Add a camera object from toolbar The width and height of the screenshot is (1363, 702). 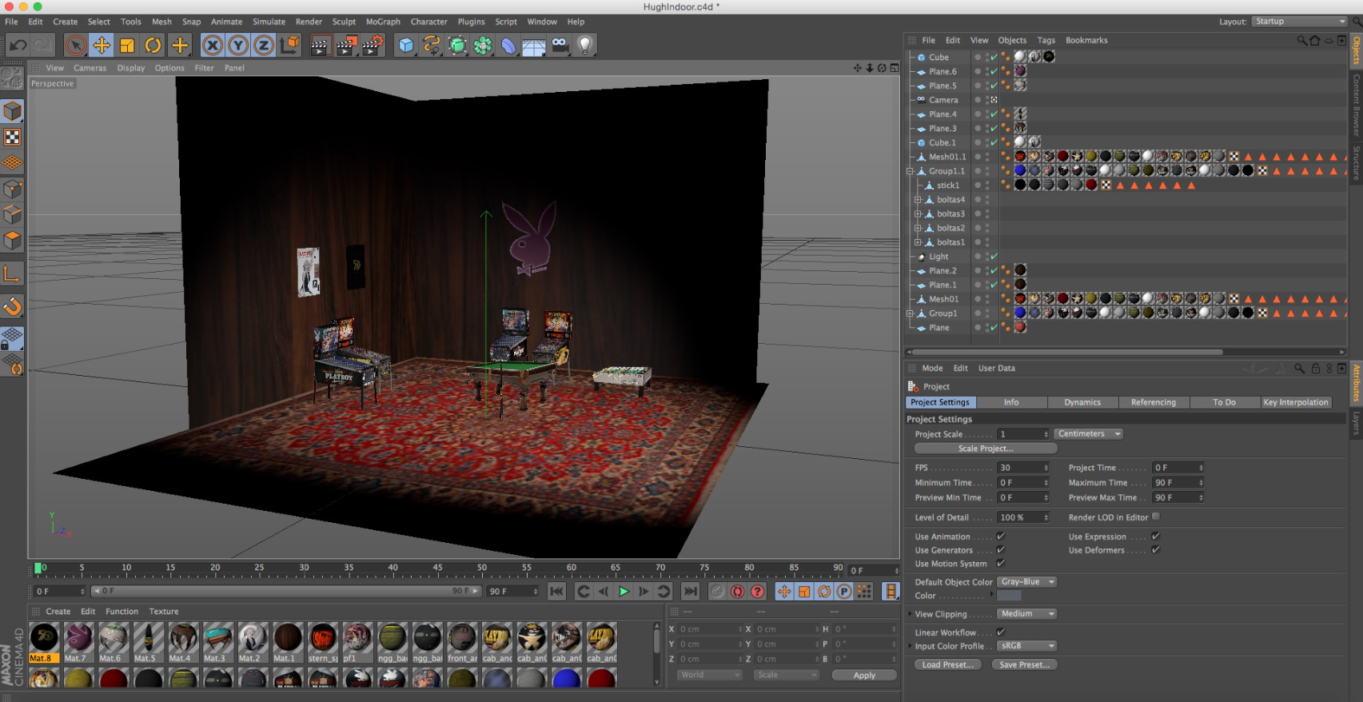coord(560,46)
